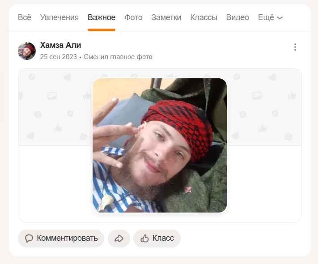Click the Комментировать button
Image resolution: width=318 pixels, height=264 pixels.
pos(61,238)
